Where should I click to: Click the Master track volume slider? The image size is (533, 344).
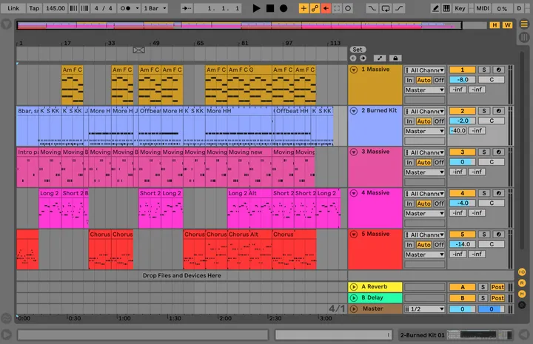point(462,309)
